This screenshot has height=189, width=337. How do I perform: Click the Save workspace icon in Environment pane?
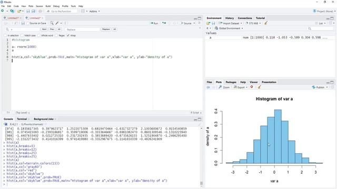213,23
